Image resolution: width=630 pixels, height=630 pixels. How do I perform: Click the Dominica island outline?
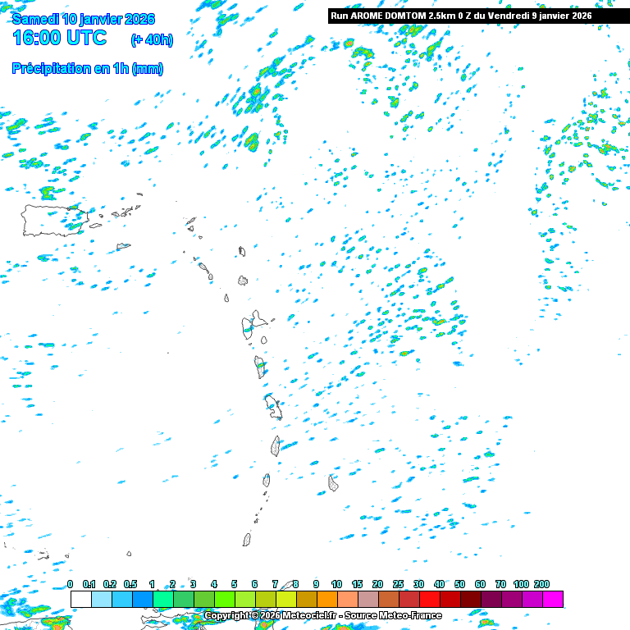pos(260,366)
